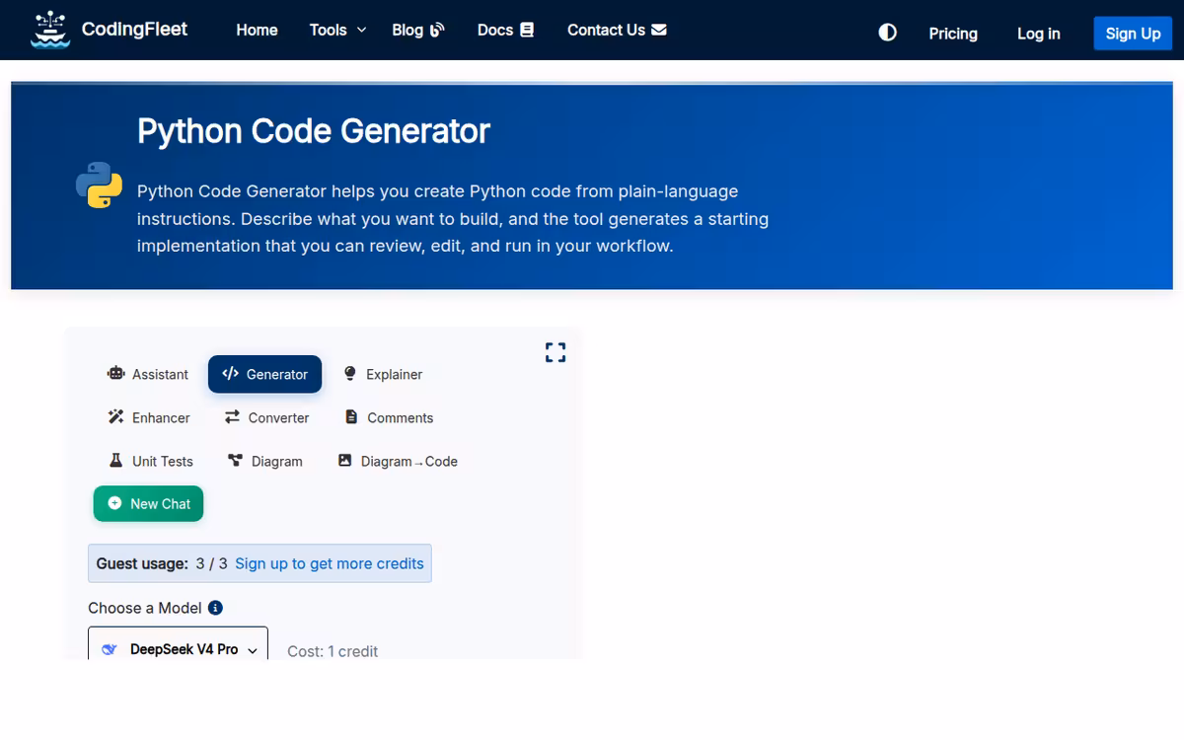The width and height of the screenshot is (1184, 740).
Task: Select the Generator tab
Action: 264,374
